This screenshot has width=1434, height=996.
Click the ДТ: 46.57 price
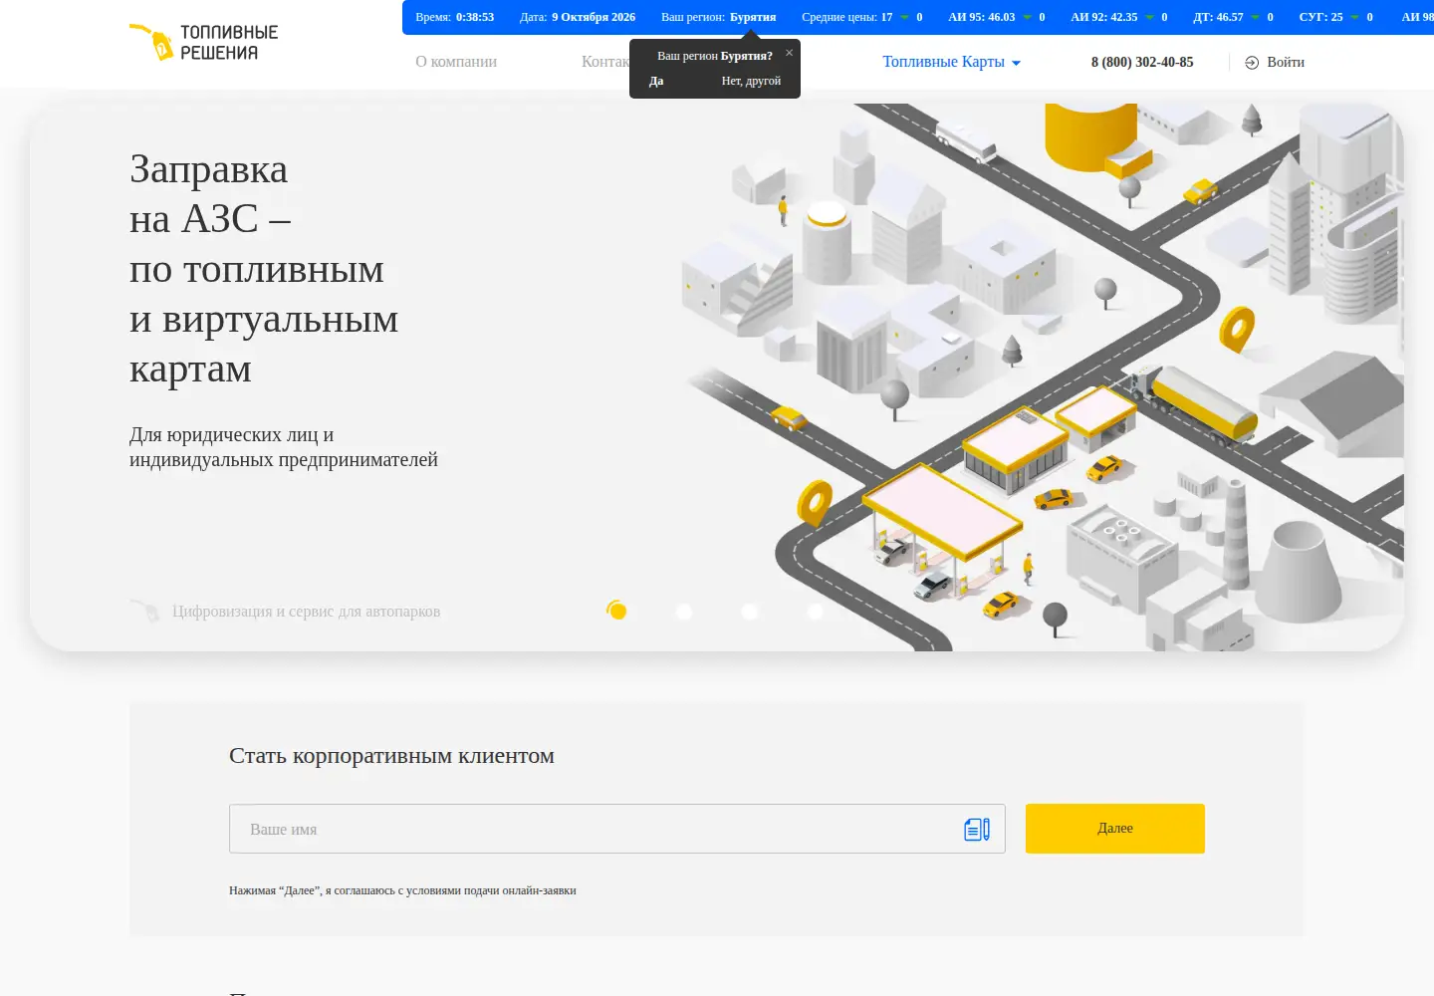1234,17
